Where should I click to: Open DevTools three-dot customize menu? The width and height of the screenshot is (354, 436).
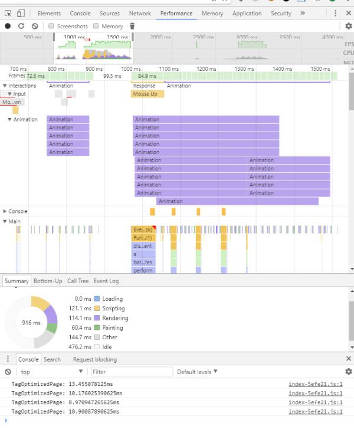point(335,14)
